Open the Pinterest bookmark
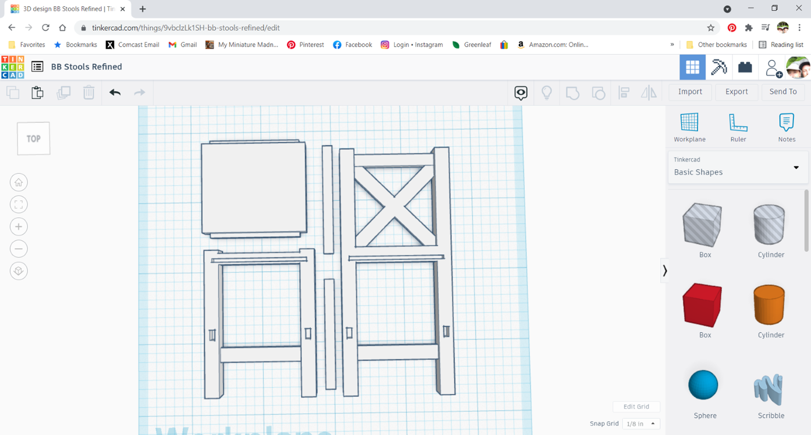 [305, 45]
